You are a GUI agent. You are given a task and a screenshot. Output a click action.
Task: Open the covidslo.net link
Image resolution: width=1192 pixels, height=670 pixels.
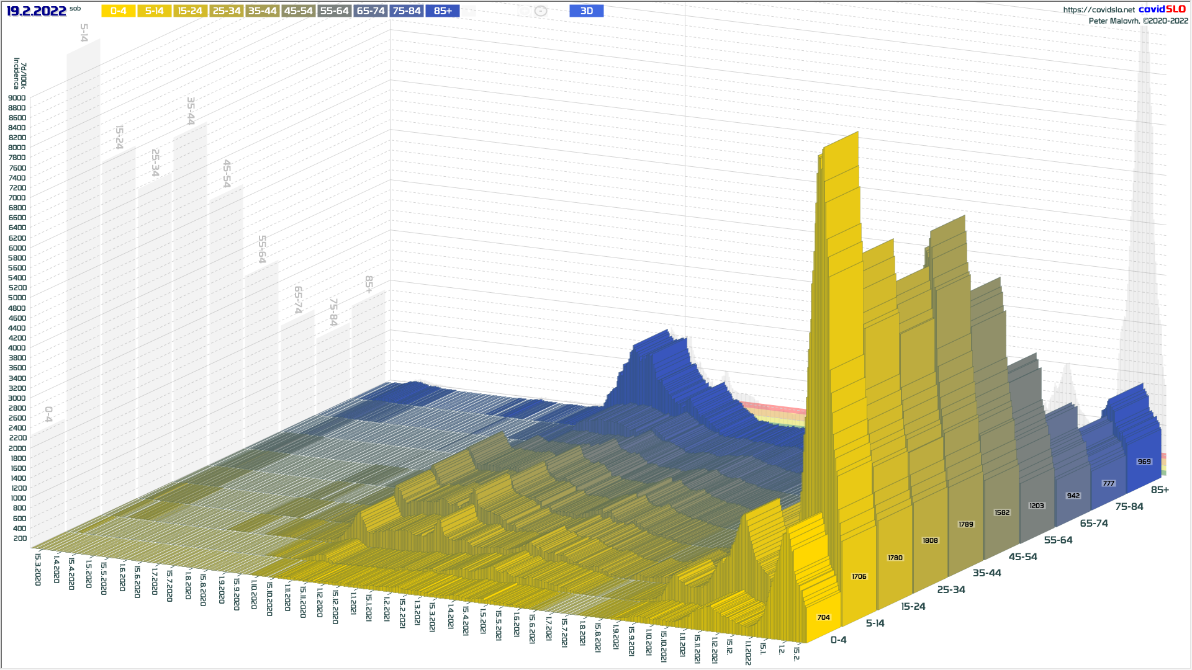click(x=1098, y=10)
